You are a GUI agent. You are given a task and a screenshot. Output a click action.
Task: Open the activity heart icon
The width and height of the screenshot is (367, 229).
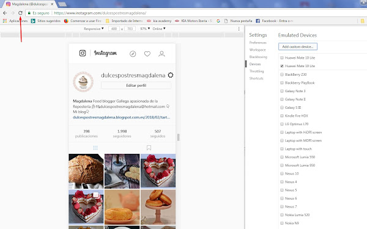coord(147,54)
